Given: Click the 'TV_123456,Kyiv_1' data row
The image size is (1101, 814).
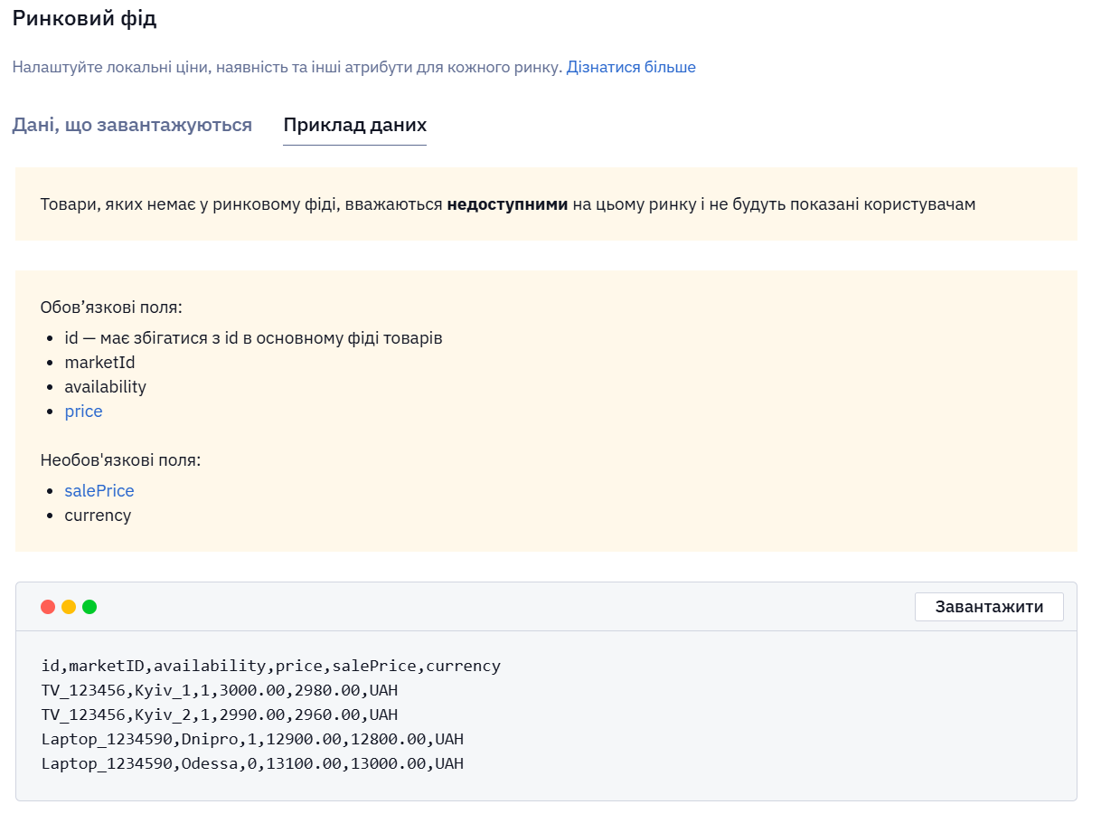Looking at the screenshot, I should pyautogui.click(x=220, y=690).
